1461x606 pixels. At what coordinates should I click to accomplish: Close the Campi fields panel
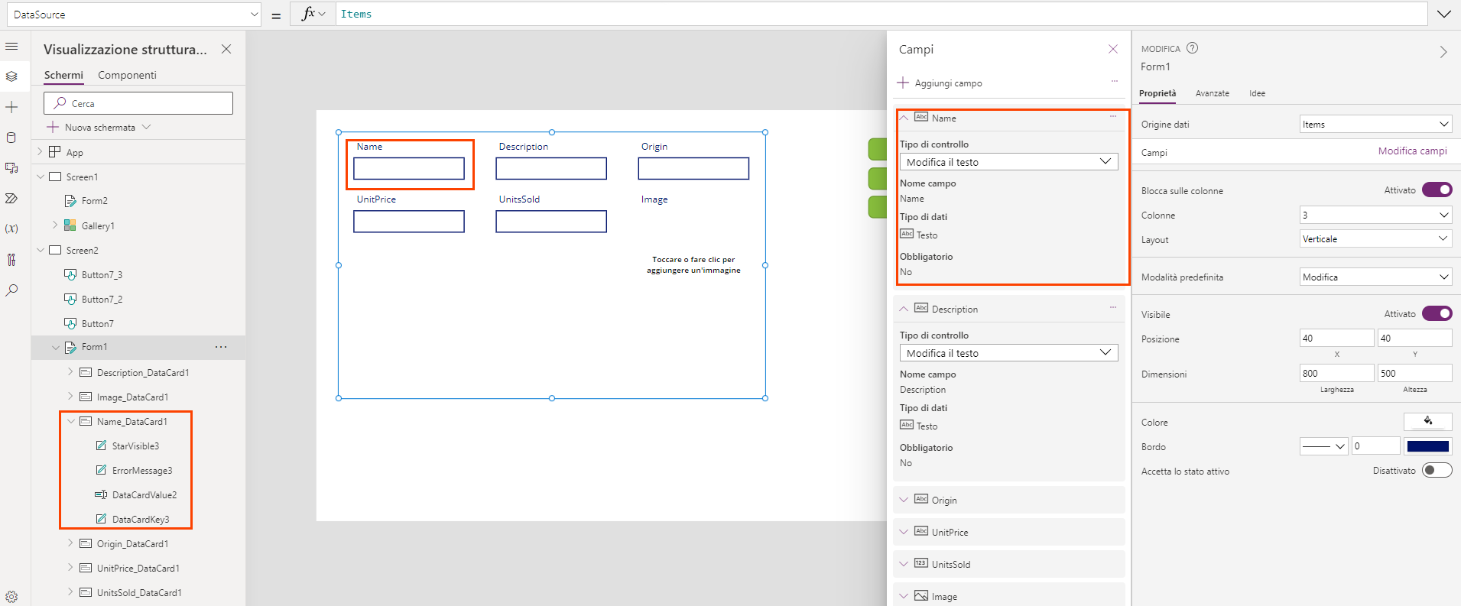1113,49
